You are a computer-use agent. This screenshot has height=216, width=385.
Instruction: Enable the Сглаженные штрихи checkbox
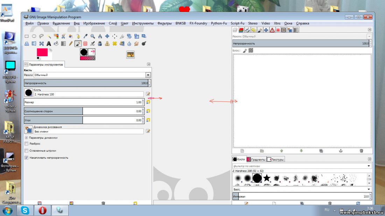[x=26, y=151]
